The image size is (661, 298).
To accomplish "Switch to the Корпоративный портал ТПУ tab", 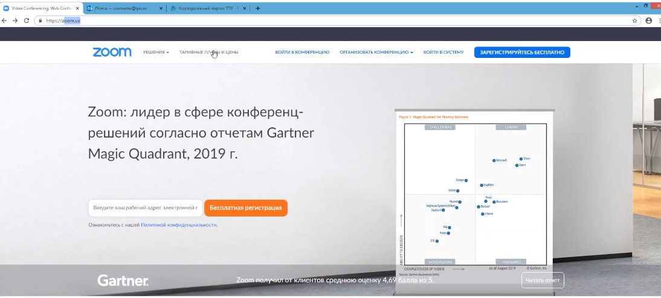I will pos(208,8).
